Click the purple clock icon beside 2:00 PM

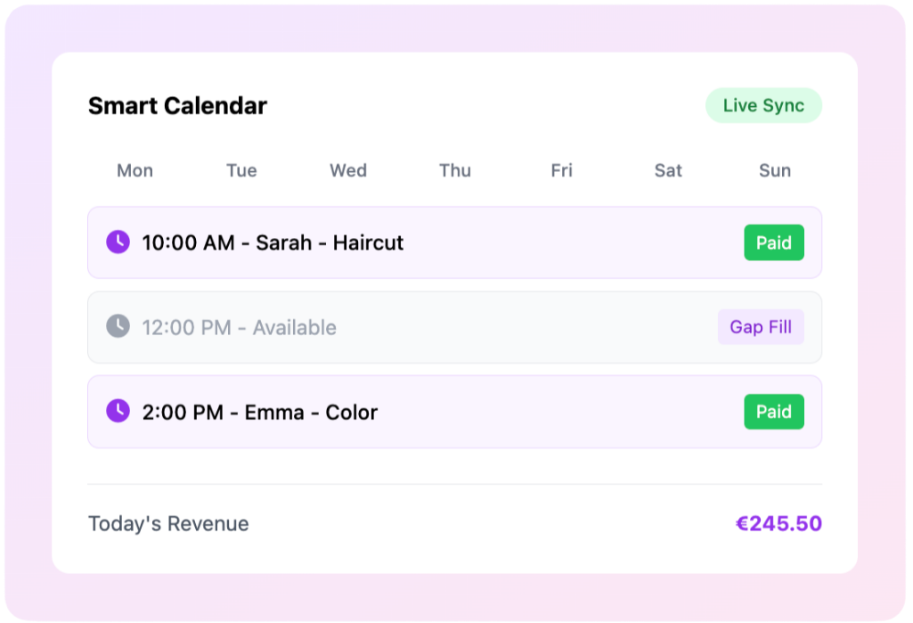coord(118,411)
